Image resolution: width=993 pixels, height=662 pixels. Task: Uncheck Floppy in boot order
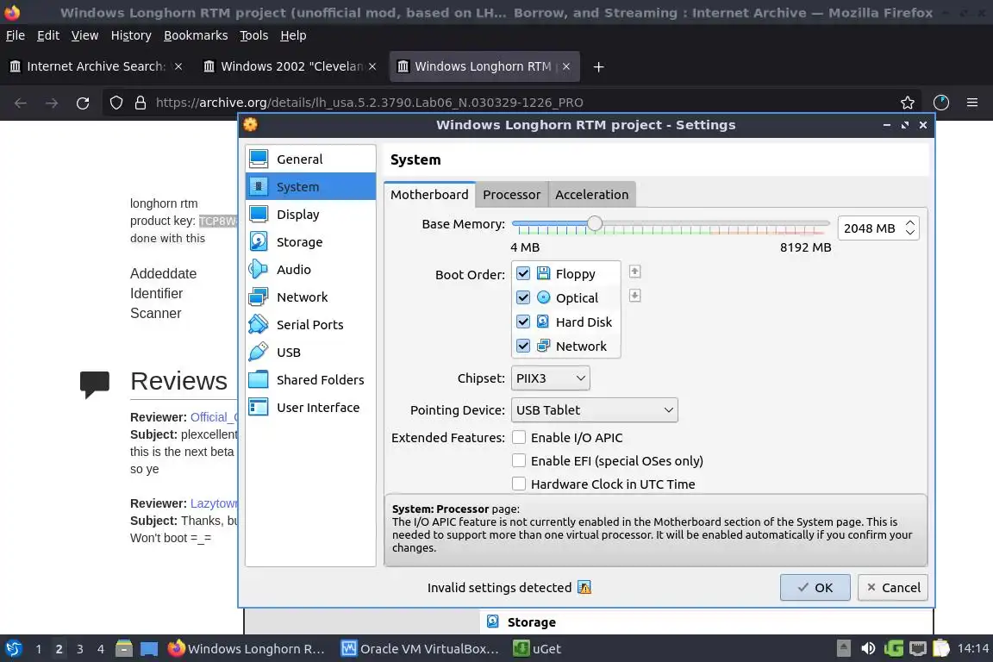523,273
